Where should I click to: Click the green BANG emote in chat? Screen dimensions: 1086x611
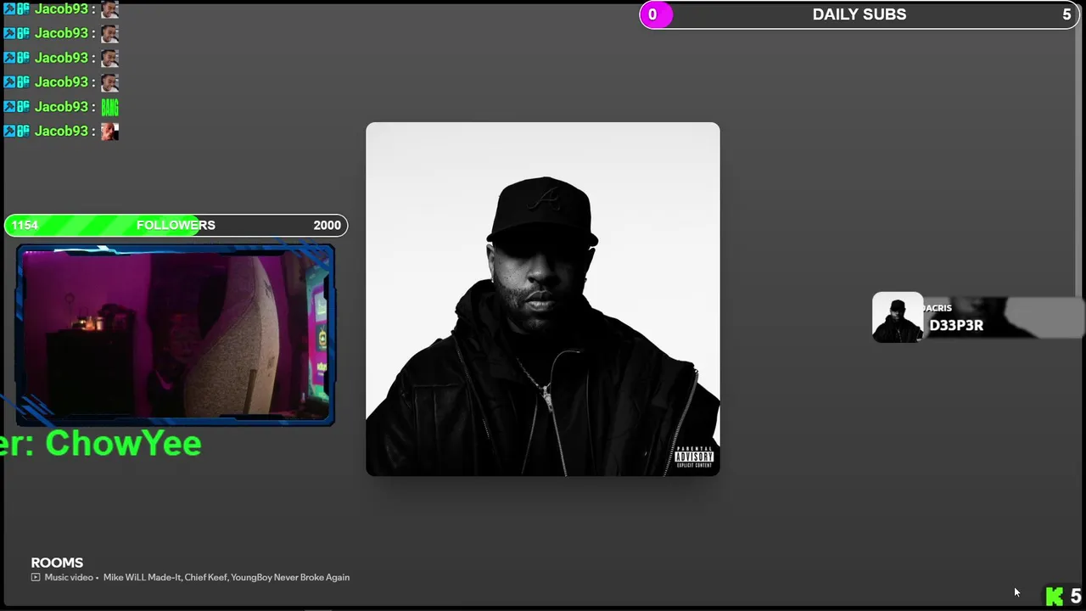pyautogui.click(x=109, y=107)
